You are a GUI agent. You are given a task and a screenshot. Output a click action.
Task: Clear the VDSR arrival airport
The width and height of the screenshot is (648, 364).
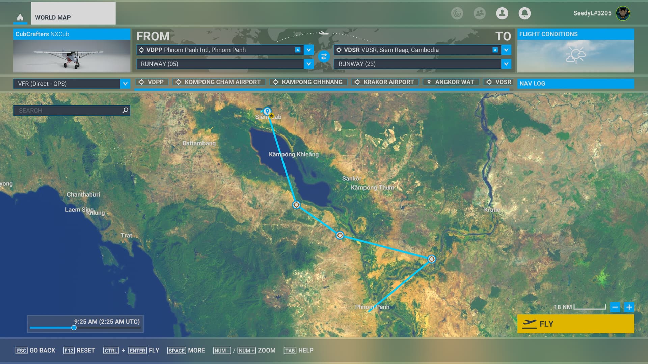pyautogui.click(x=495, y=50)
